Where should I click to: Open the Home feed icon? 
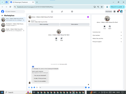pos(52,12)
